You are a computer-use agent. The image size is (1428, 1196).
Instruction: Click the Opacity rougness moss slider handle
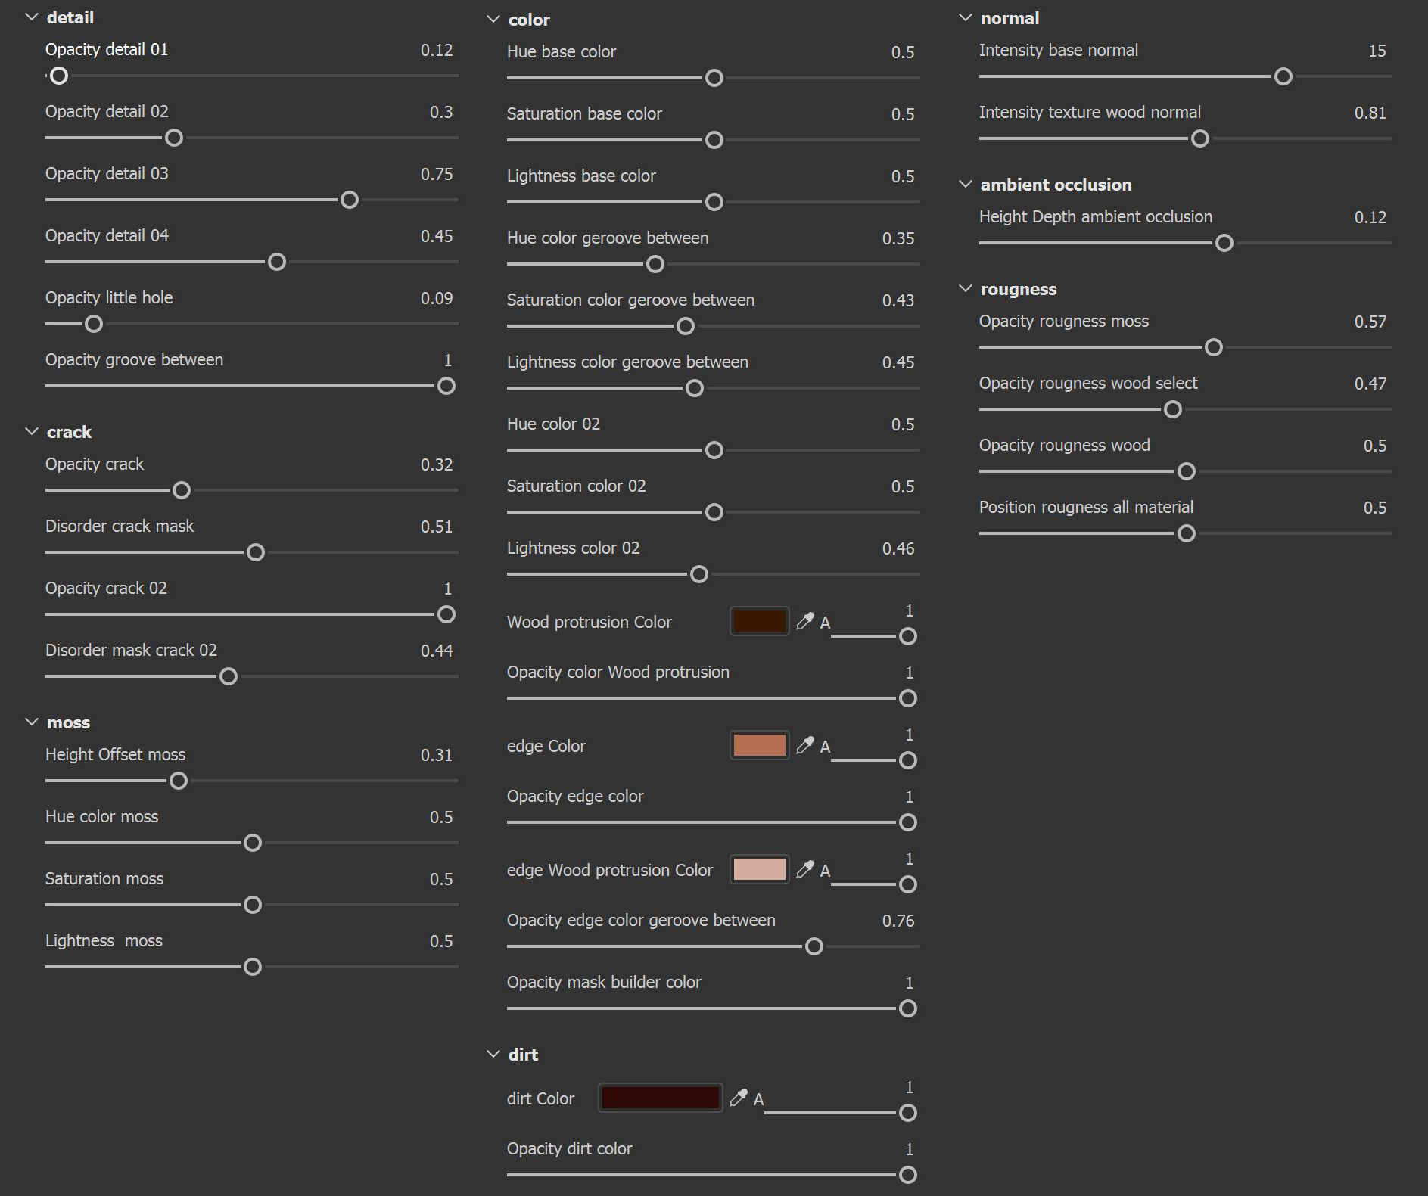(x=1214, y=347)
